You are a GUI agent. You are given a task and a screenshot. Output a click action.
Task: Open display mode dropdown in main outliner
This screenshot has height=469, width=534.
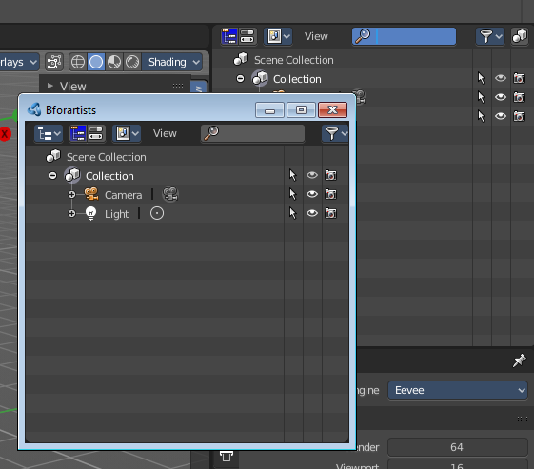coord(278,36)
